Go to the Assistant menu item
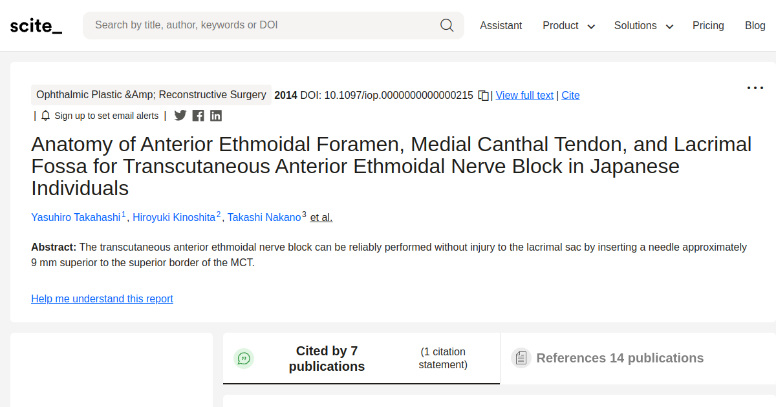The height and width of the screenshot is (407, 776). (501, 25)
